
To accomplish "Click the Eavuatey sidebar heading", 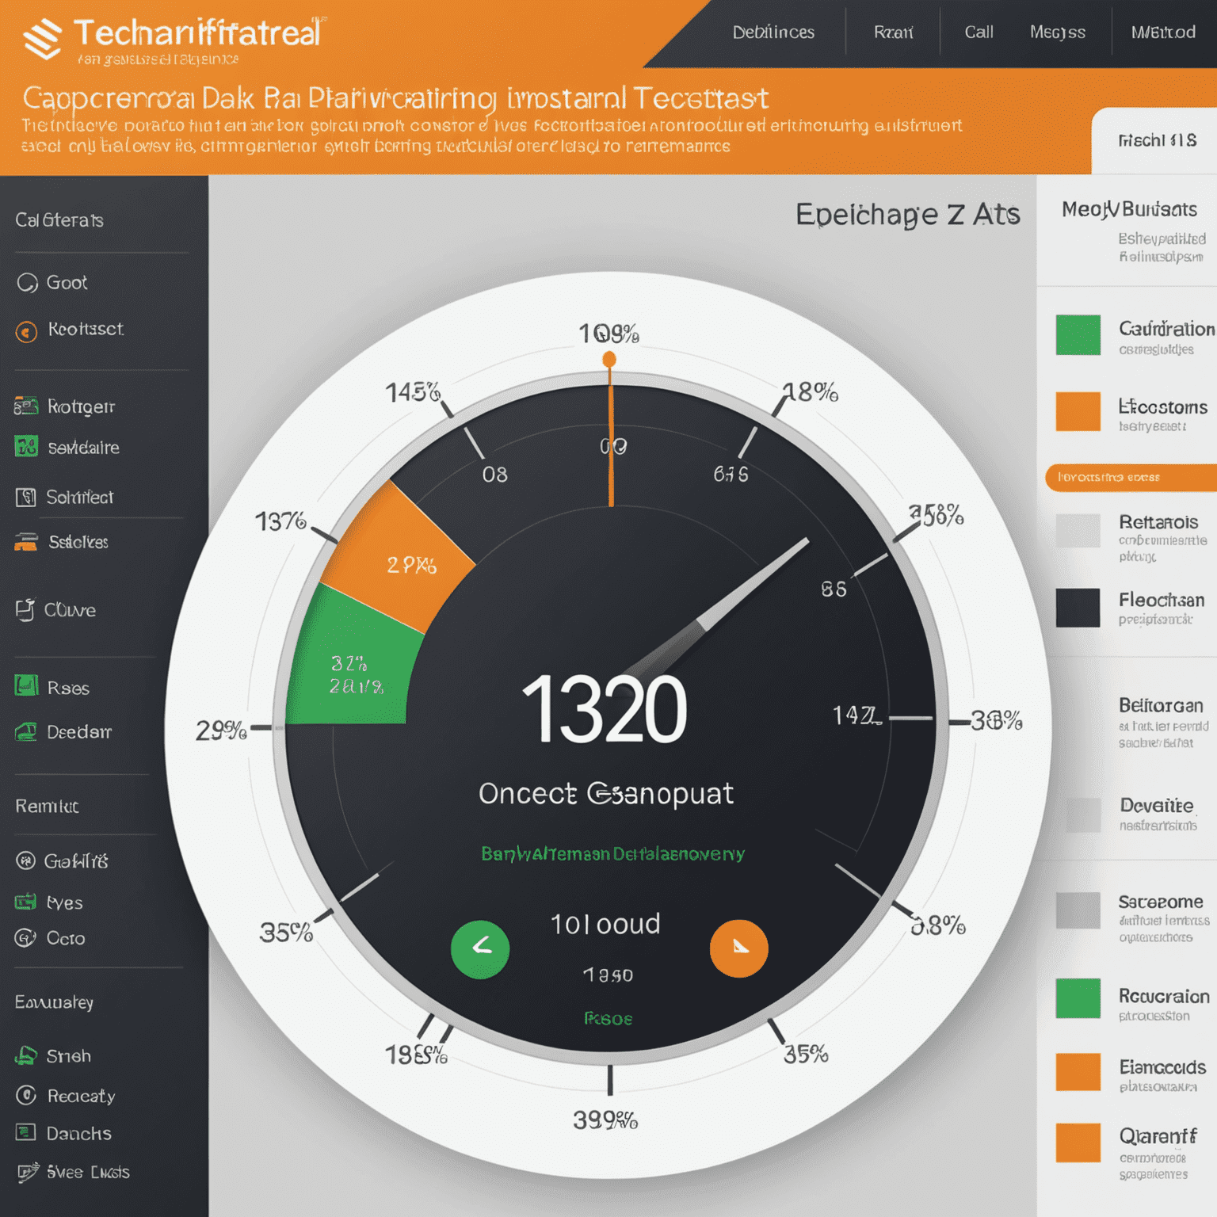I will click(54, 1002).
